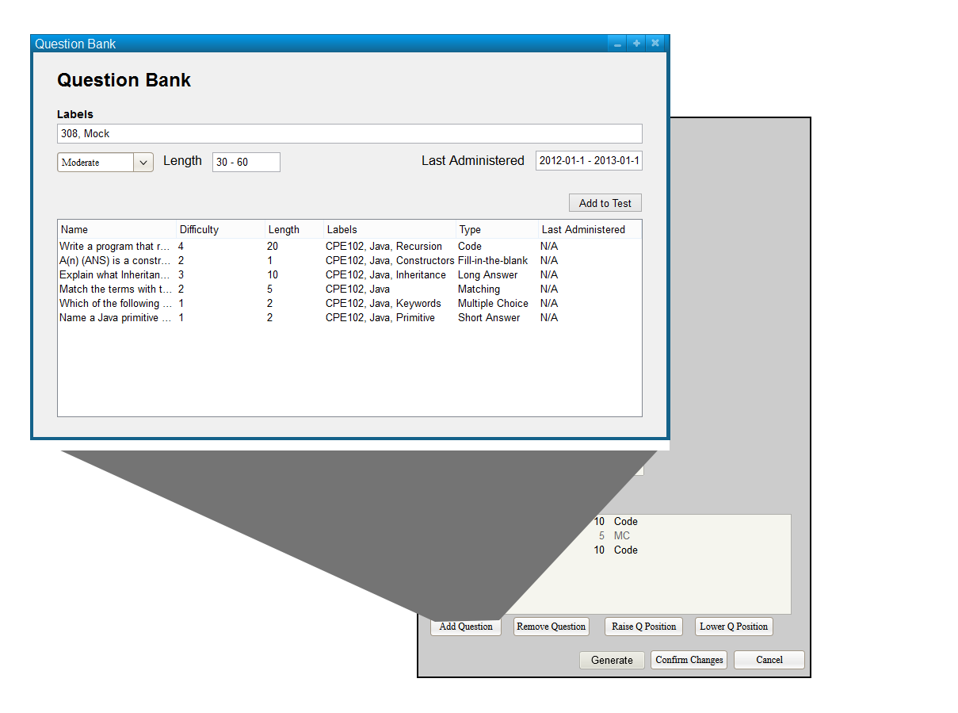Maximize the Question Bank window
Viewport: 958px width, 713px height.
coord(636,44)
